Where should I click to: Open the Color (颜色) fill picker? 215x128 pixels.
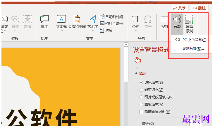(196, 123)
